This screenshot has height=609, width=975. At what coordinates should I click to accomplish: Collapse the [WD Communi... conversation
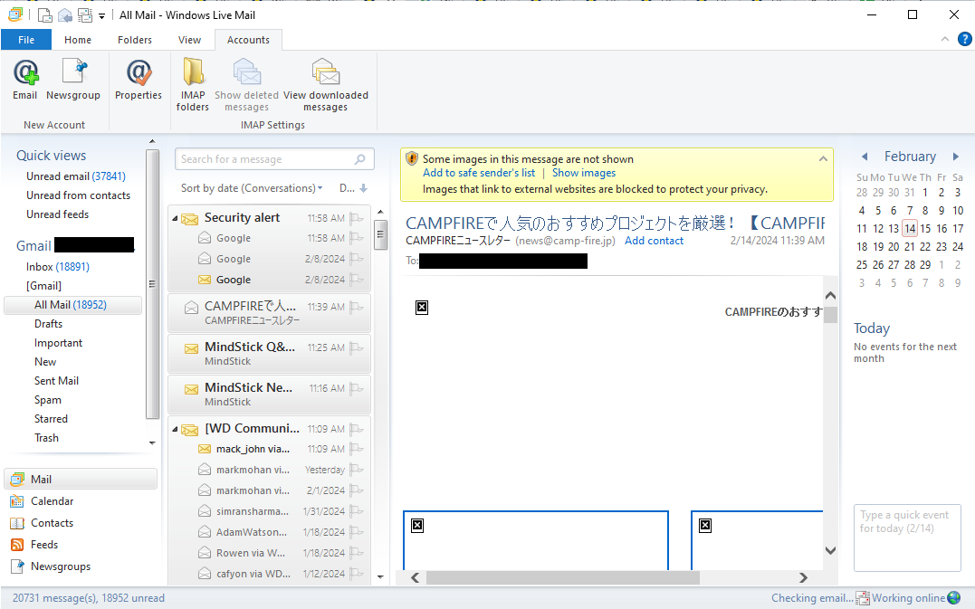[x=175, y=430]
